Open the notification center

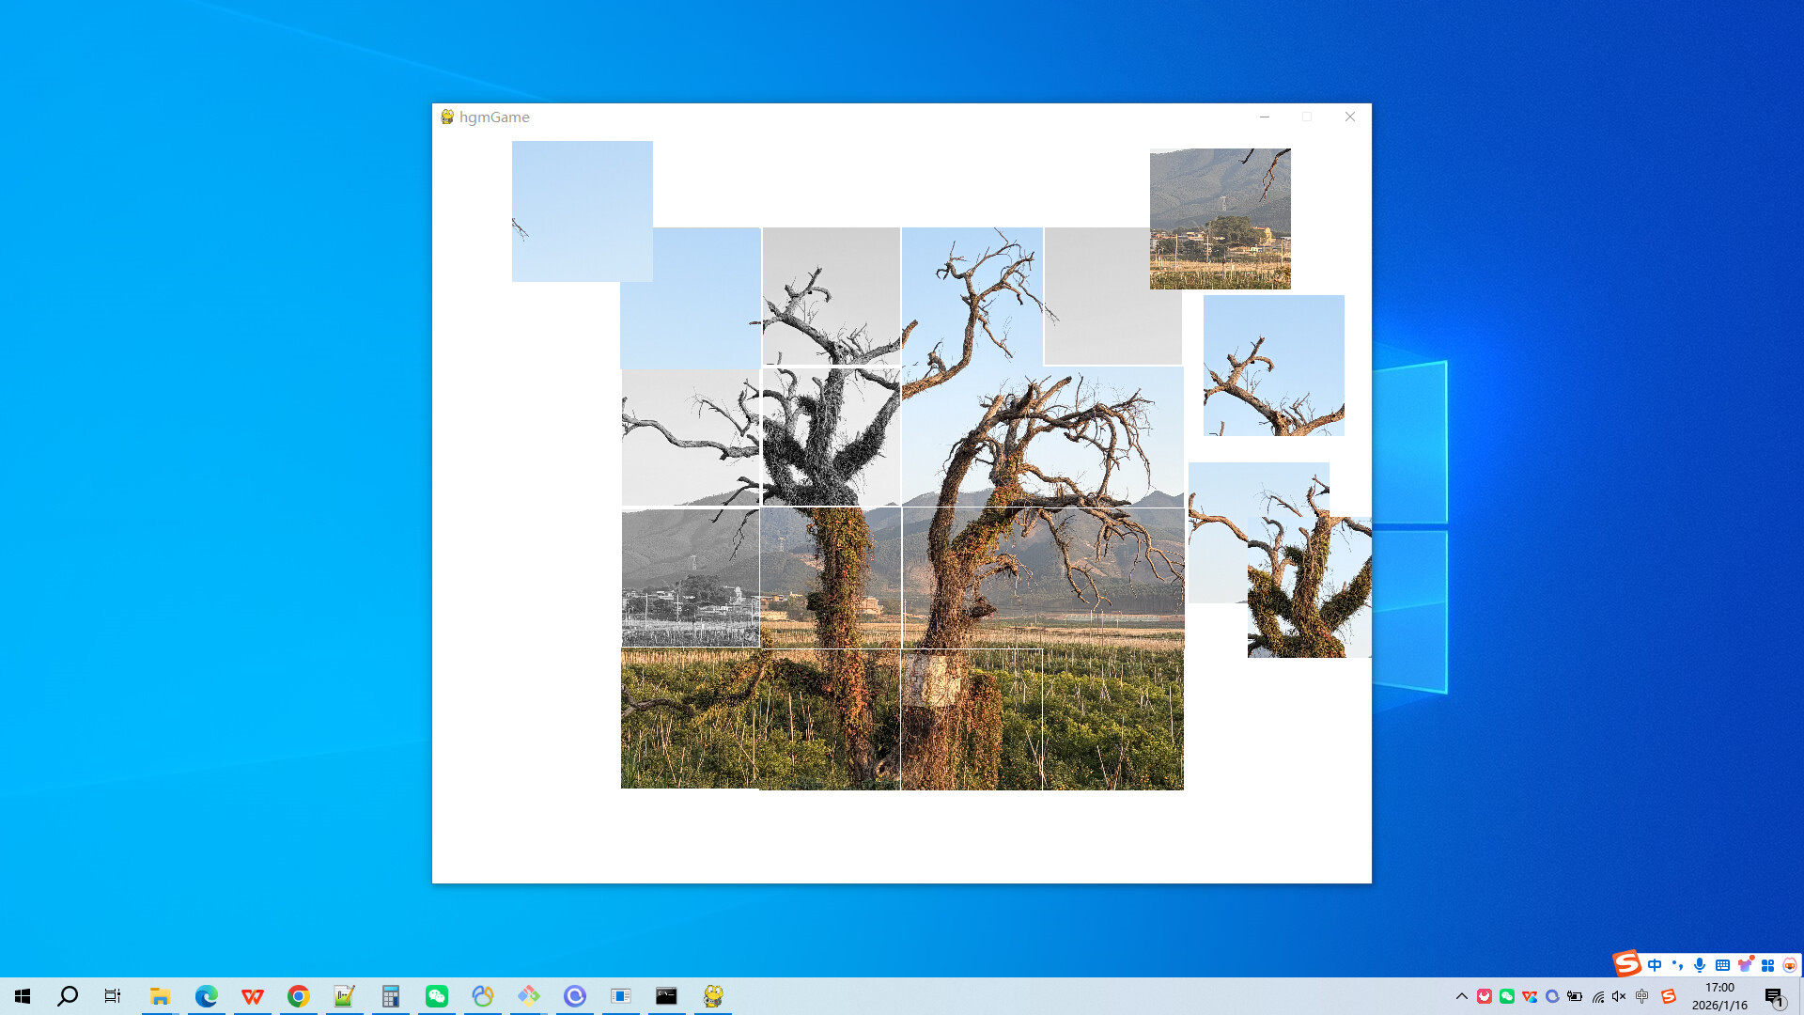[1774, 998]
